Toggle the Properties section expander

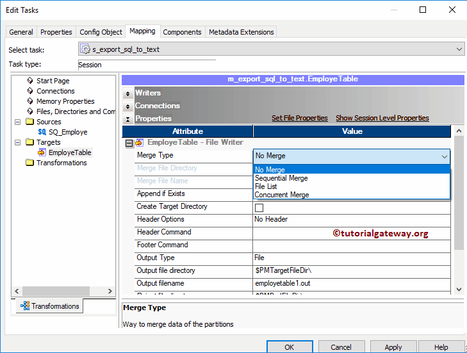[x=127, y=119]
